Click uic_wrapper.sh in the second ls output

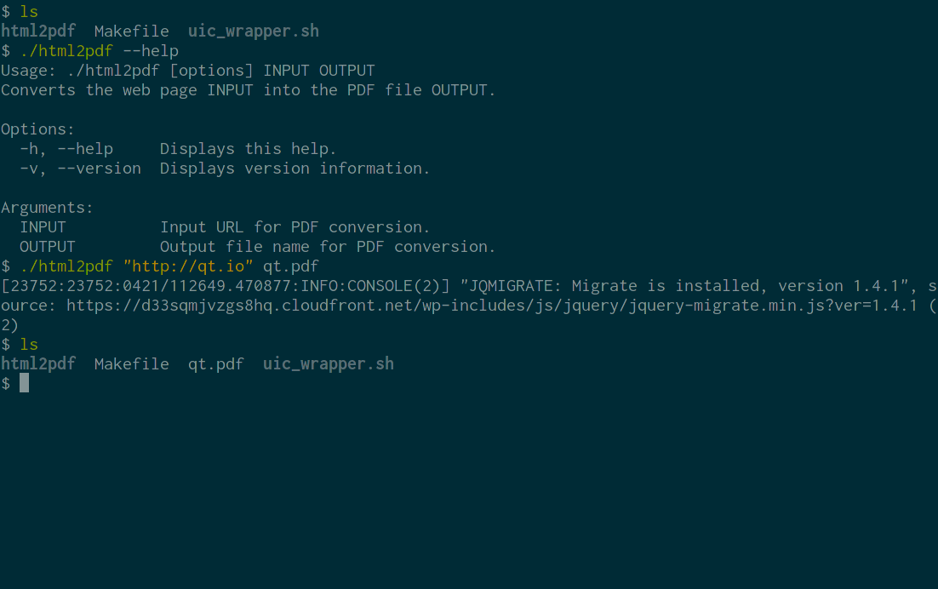click(x=329, y=364)
